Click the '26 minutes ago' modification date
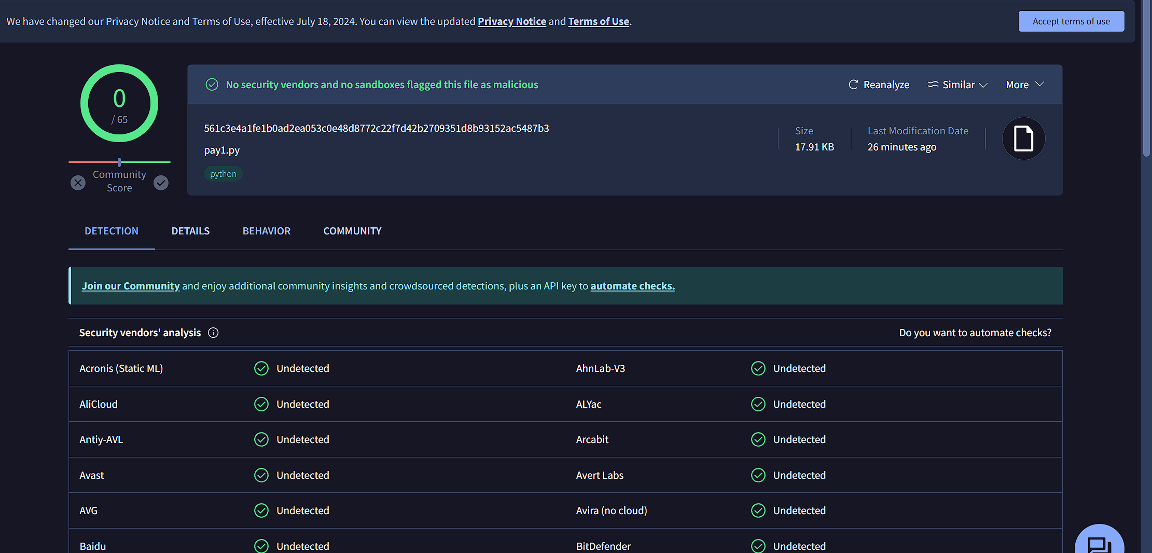Screen dimensions: 1152x553 (902, 147)
